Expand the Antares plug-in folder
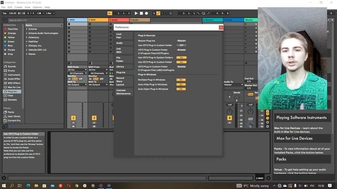This screenshot has height=189, width=337. [x=27, y=29]
